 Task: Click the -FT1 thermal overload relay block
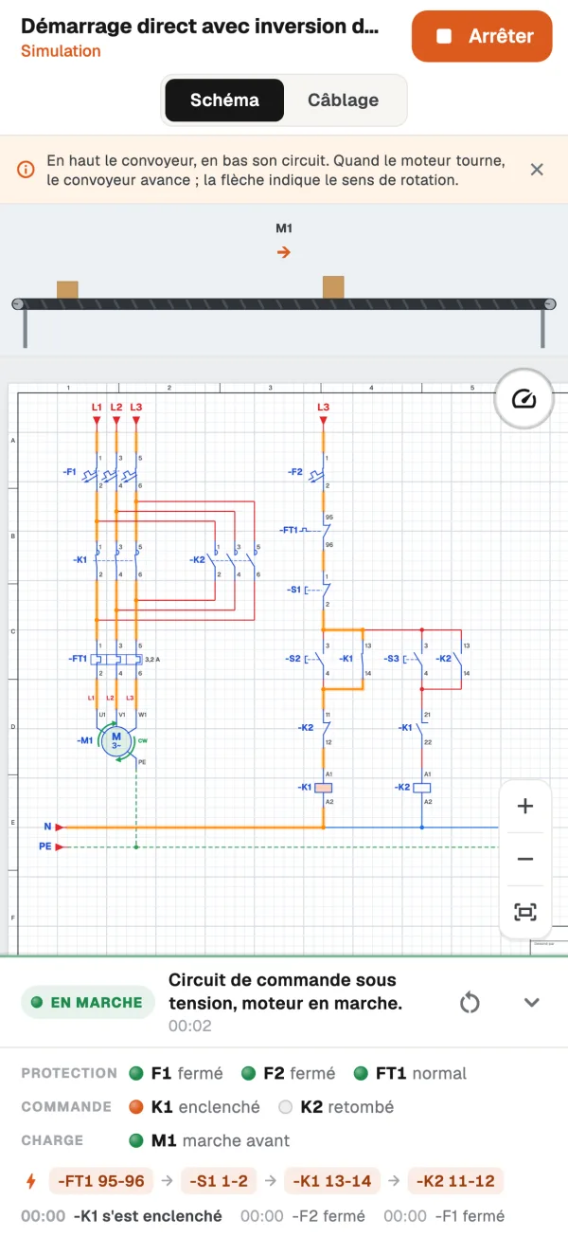click(x=117, y=658)
